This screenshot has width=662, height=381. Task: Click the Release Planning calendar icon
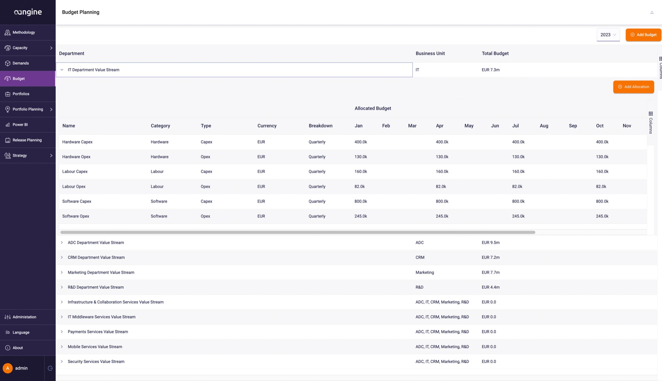coord(7,140)
